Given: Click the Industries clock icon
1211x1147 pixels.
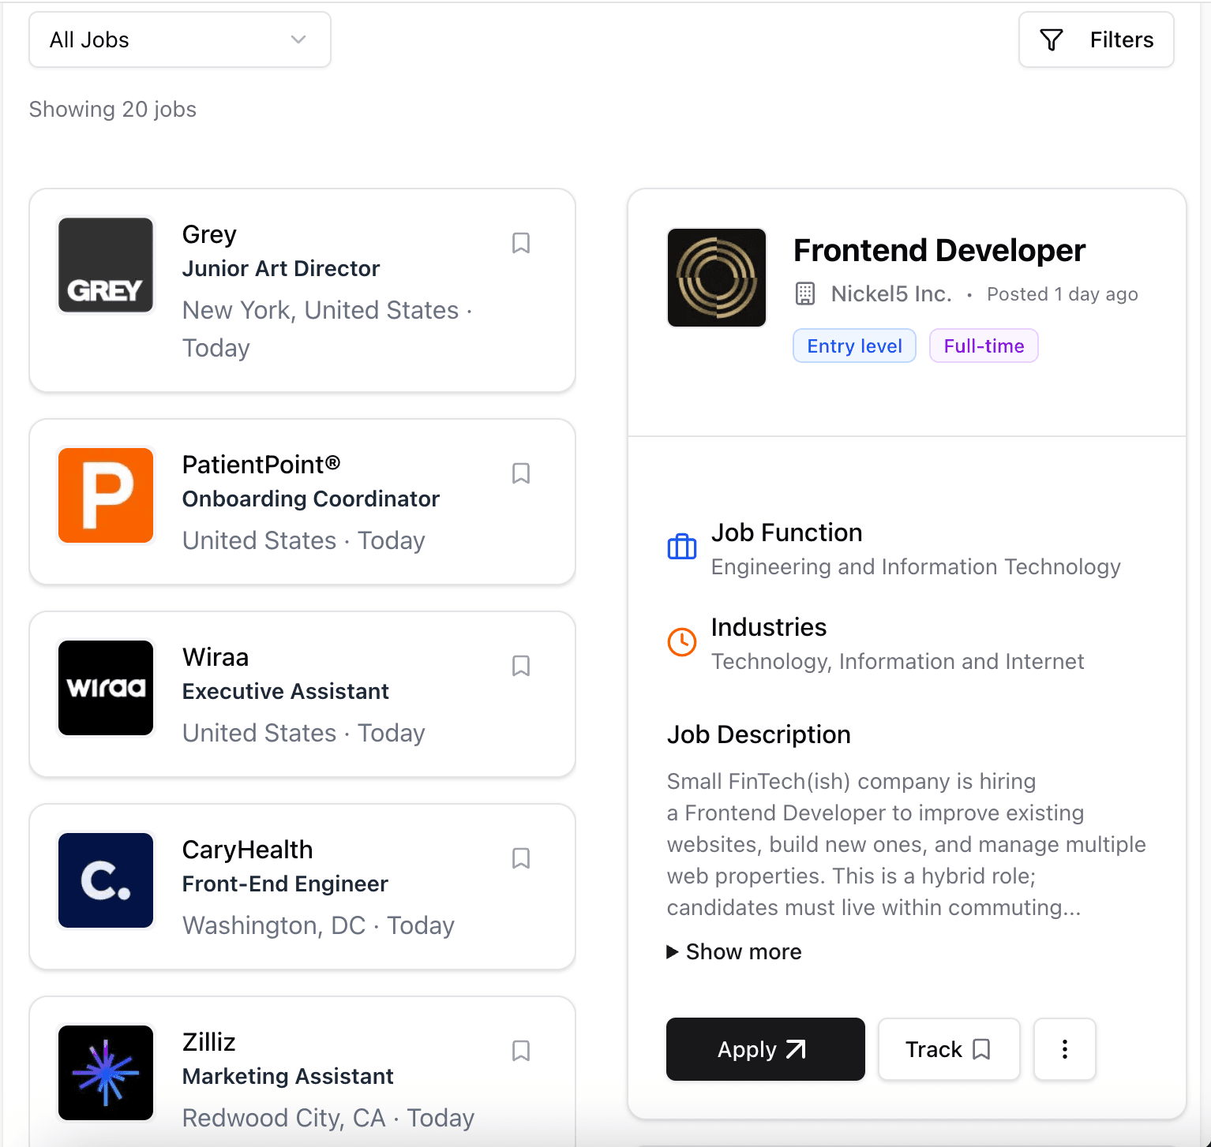Looking at the screenshot, I should click(x=681, y=642).
